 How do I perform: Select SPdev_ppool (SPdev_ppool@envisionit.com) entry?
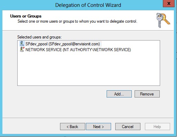(x=60, y=44)
